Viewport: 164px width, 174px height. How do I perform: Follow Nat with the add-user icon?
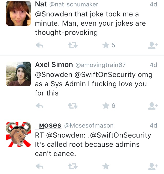pyautogui.click(x=152, y=45)
